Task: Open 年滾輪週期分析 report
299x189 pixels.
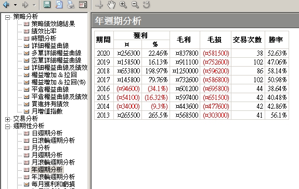Action: [53, 177]
